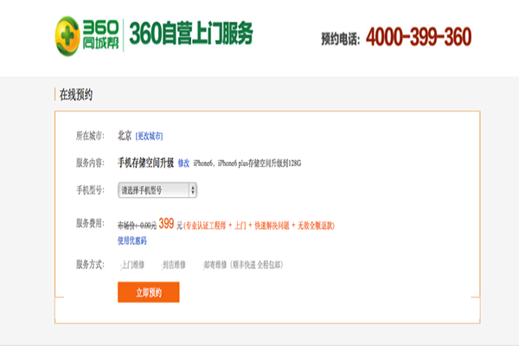Click the 所在城市 label
This screenshot has height=346, width=519.
point(90,136)
